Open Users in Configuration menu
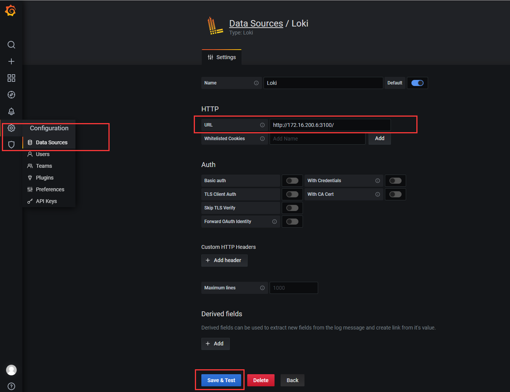The height and width of the screenshot is (392, 510). click(x=49, y=154)
